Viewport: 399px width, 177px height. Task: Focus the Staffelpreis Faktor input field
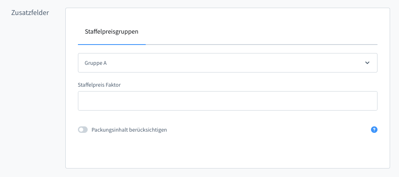point(227,101)
